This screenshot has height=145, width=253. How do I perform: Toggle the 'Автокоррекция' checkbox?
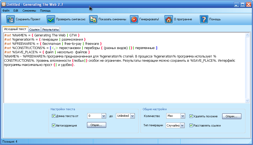click(x=53, y=125)
